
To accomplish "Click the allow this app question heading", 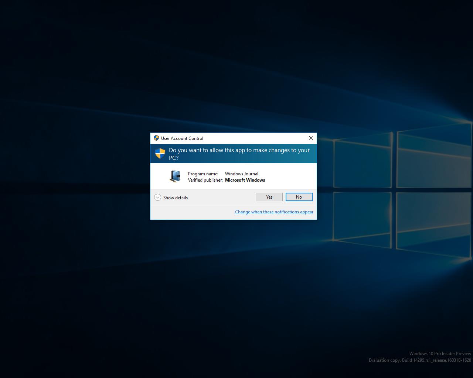I will point(239,154).
